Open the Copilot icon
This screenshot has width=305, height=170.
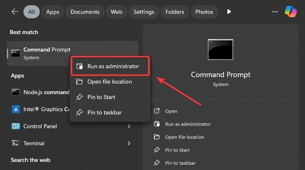[x=290, y=12]
